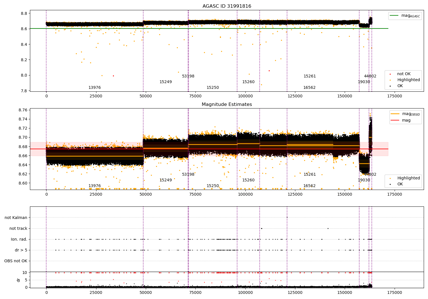Click the 10 tick on the dr axis

[25, 273]
